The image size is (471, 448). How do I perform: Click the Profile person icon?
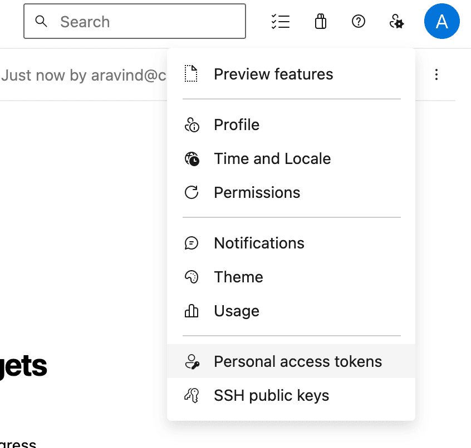click(192, 125)
